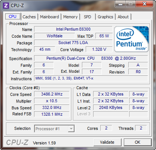Click the Core Voltage value '1.328 V'
The image size is (156, 150).
click(99, 49)
